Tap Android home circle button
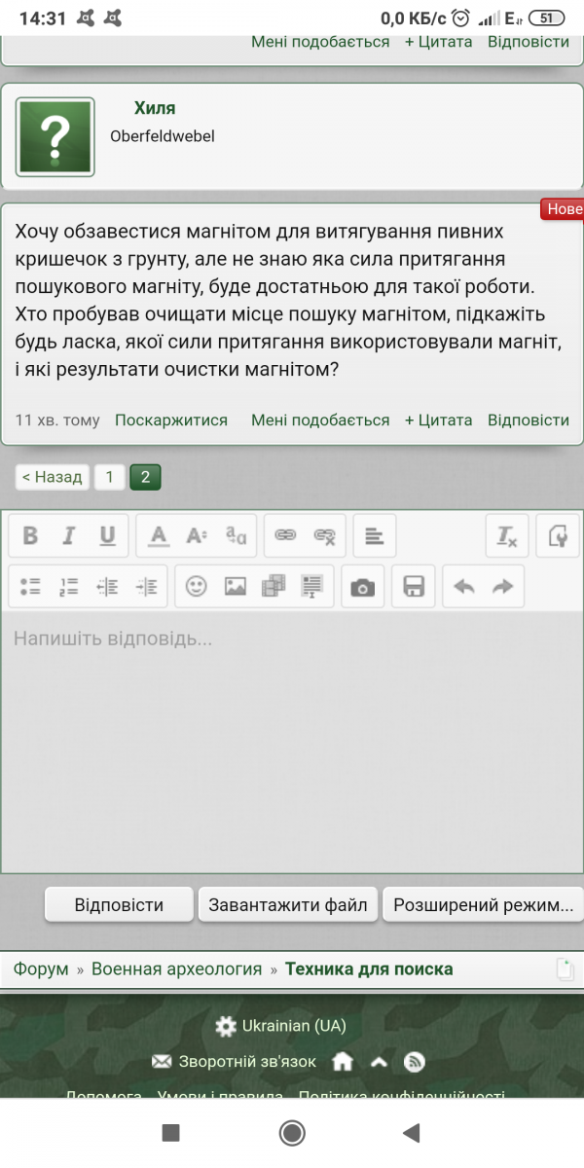Screen dimensions: 584x1168 (x=292, y=1132)
